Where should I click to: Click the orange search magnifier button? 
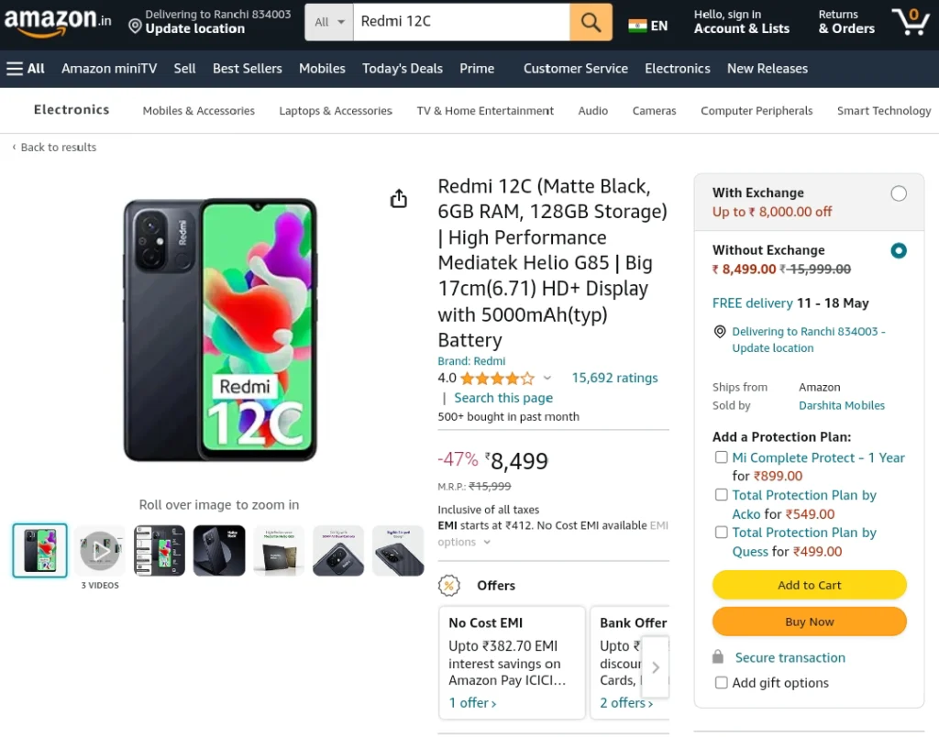point(591,22)
